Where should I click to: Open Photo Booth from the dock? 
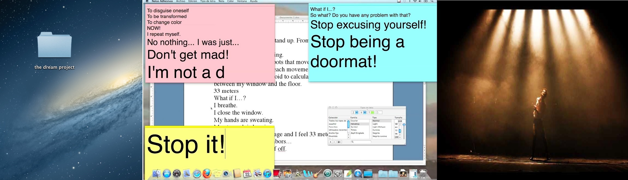[277, 173]
